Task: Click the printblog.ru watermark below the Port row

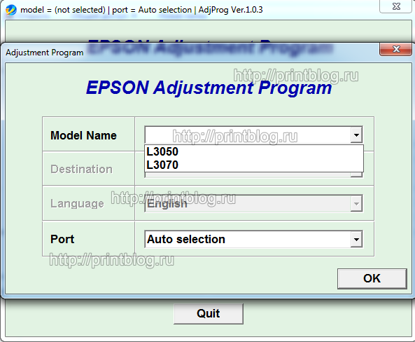Action: 112,260
